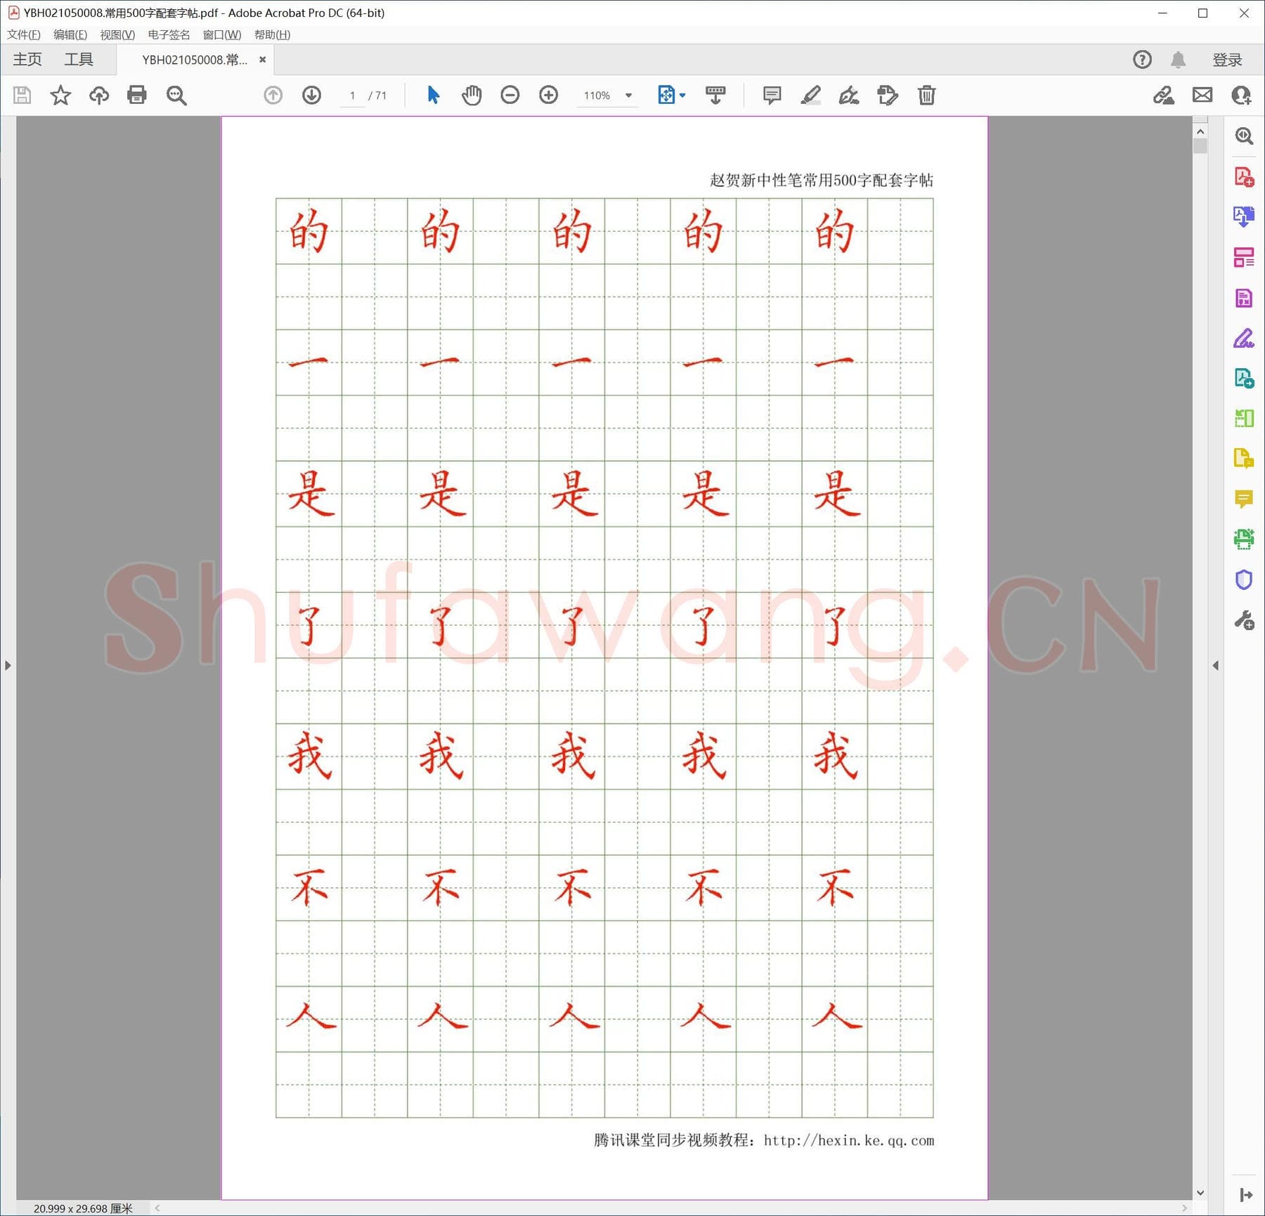Zoom out with the minus icon
Screen dimensions: 1265x1216
point(510,95)
